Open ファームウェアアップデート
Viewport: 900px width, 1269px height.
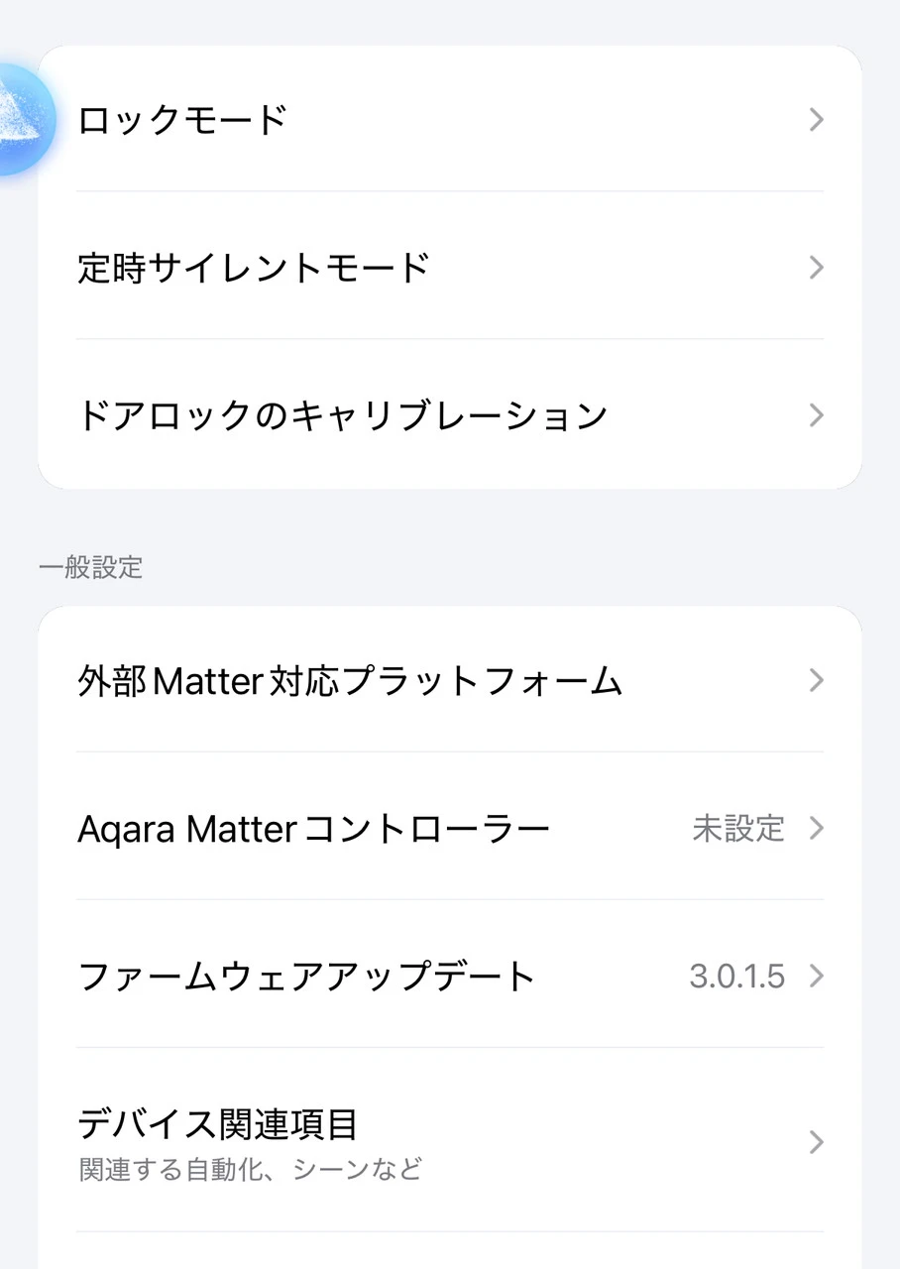(x=306, y=977)
